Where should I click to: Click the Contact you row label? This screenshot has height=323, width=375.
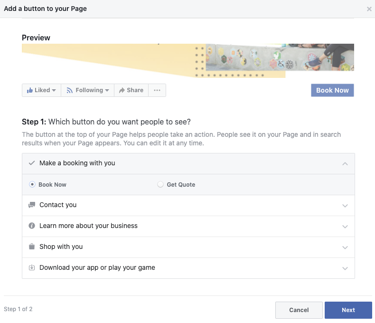tap(58, 205)
